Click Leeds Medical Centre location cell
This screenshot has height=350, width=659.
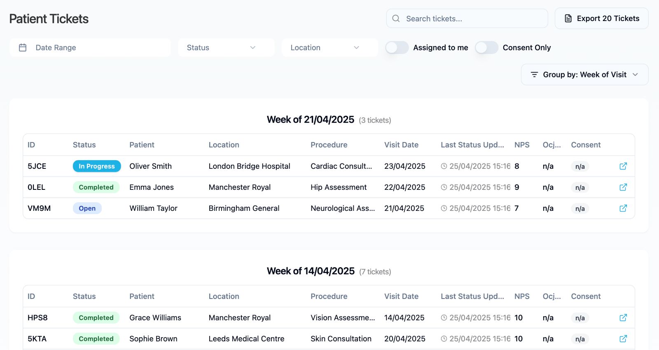[246, 338]
